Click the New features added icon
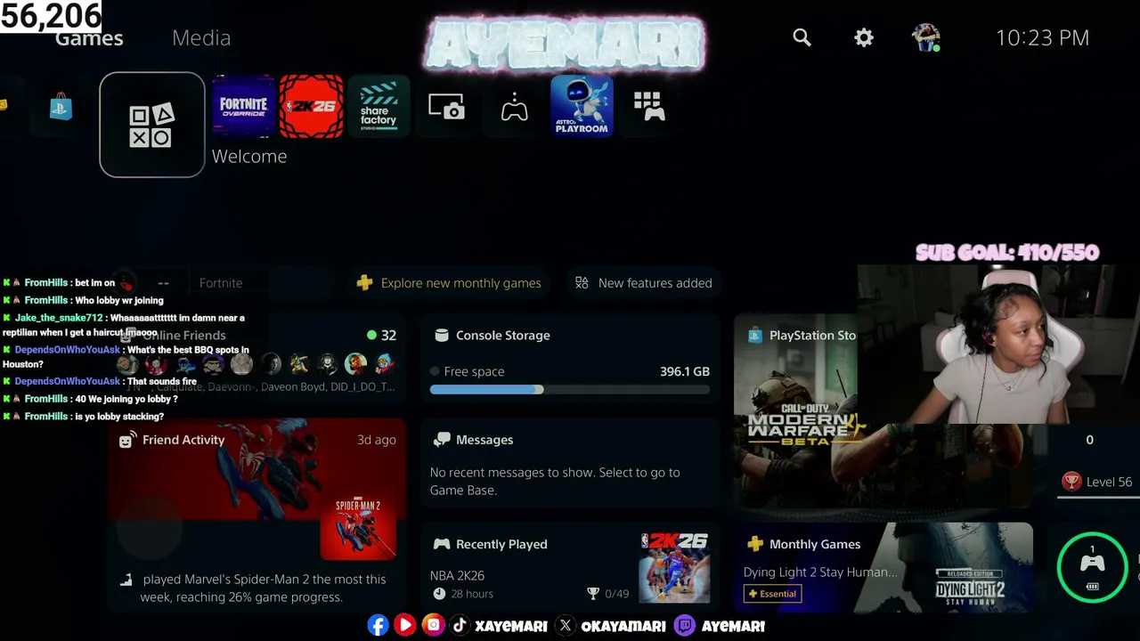This screenshot has height=641, width=1140. [x=582, y=282]
